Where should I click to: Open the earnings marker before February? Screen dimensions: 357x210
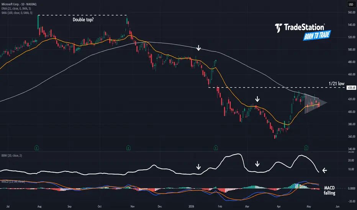216,148
